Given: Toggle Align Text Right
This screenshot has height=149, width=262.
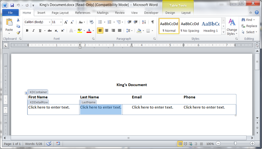Looking at the screenshot, I should pyautogui.click(x=113, y=31).
